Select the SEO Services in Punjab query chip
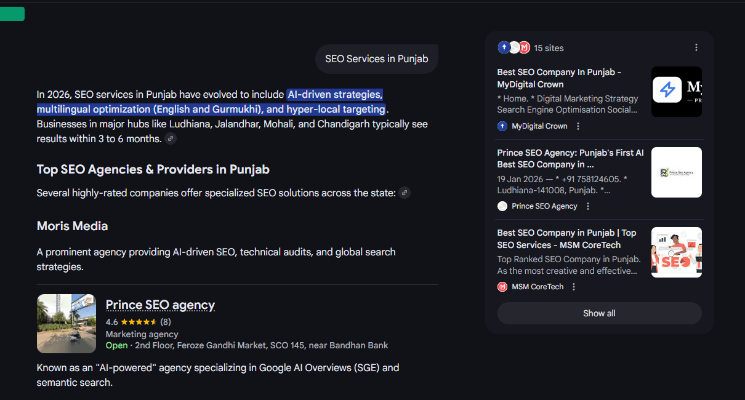Viewport: 745px width, 400px height. (x=376, y=58)
